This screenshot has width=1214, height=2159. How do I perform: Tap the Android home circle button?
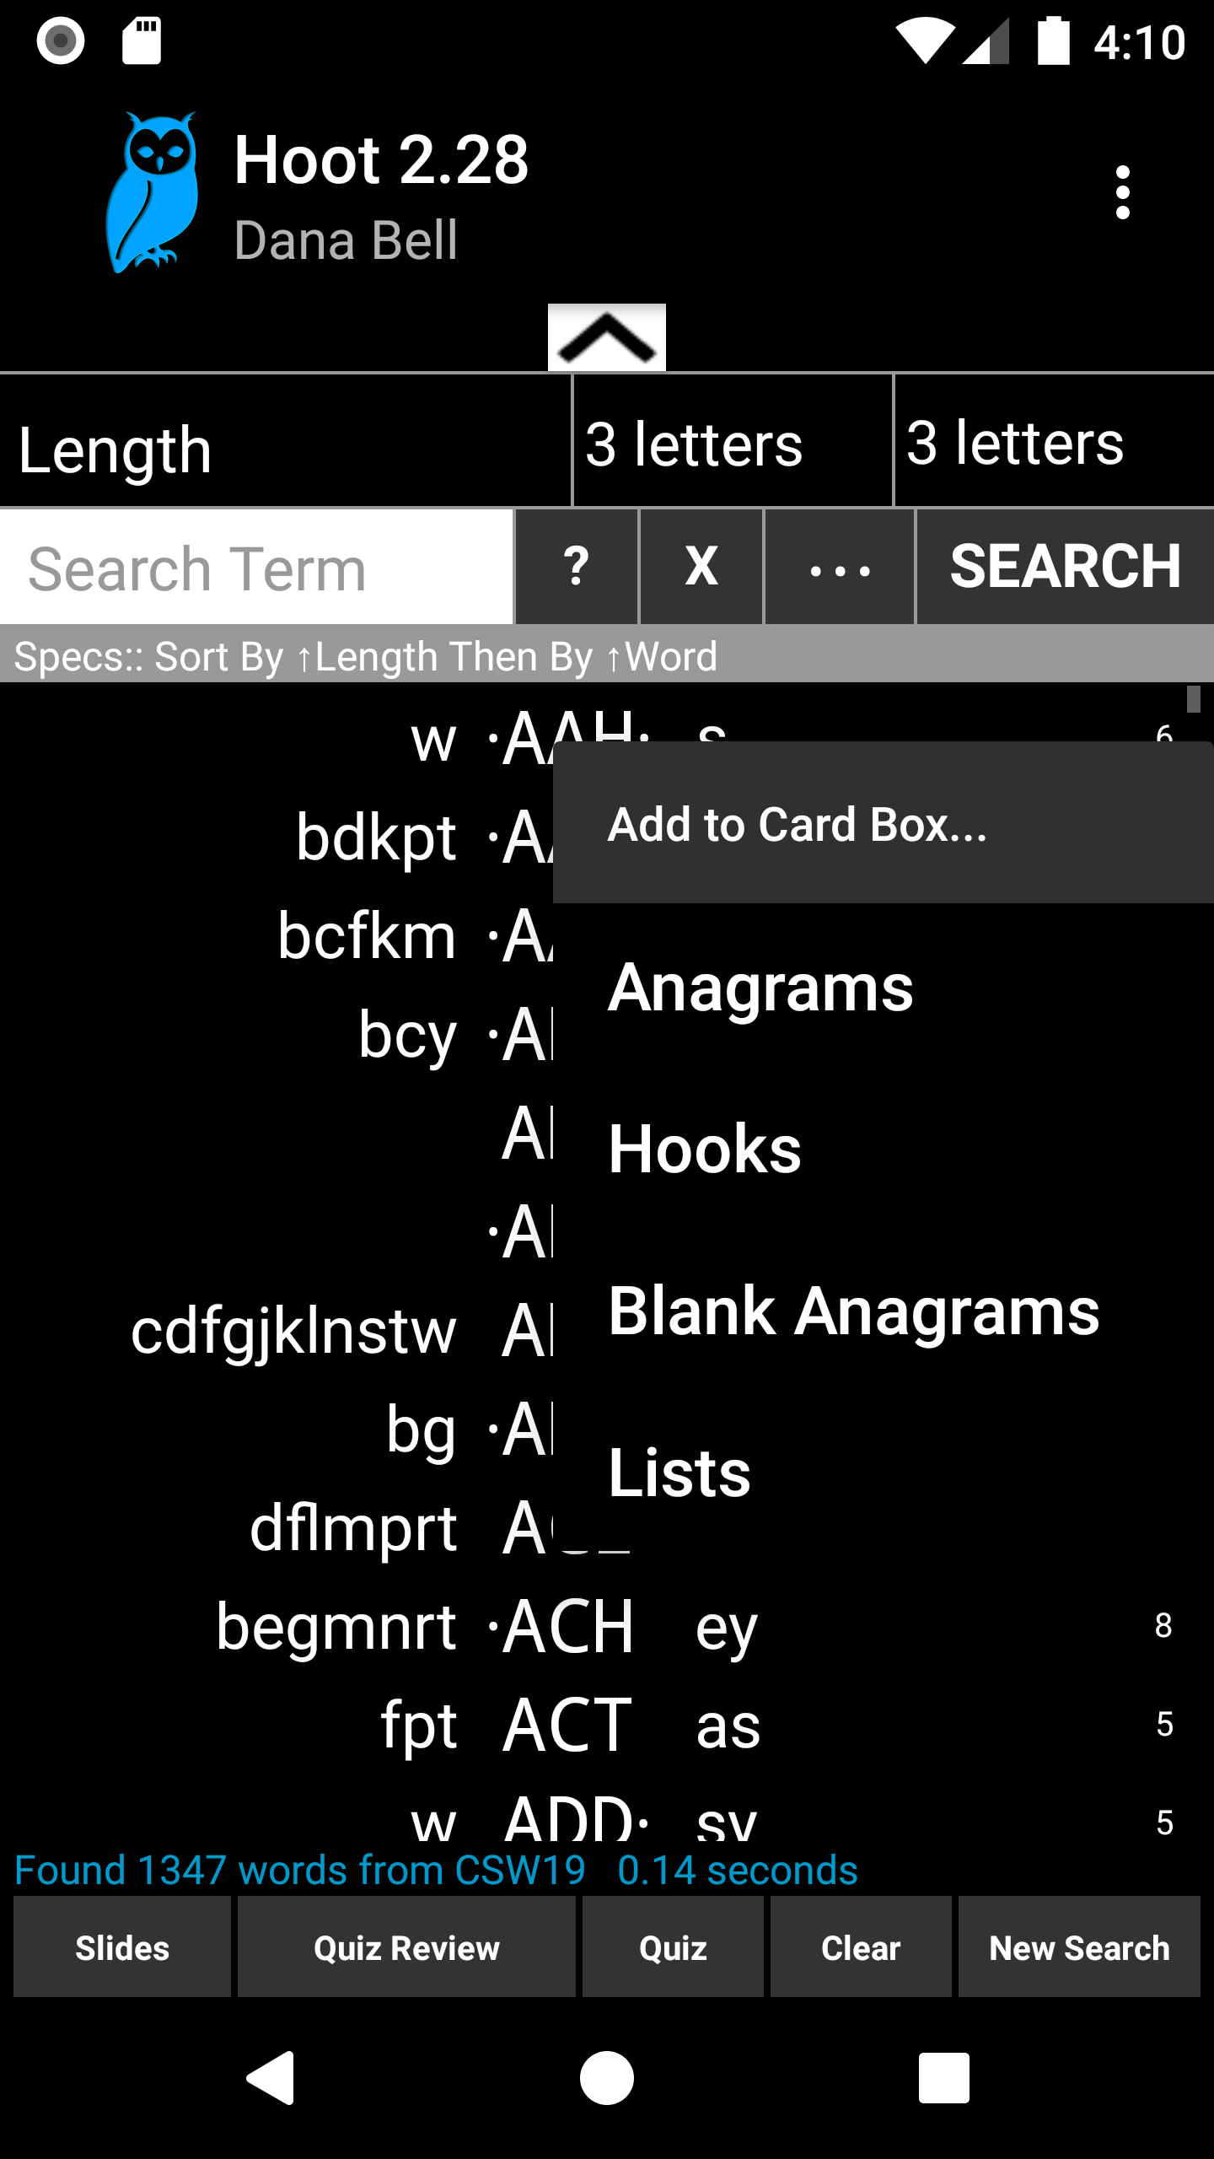[607, 2078]
